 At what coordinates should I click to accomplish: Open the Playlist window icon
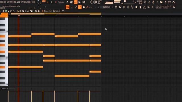(116, 7)
